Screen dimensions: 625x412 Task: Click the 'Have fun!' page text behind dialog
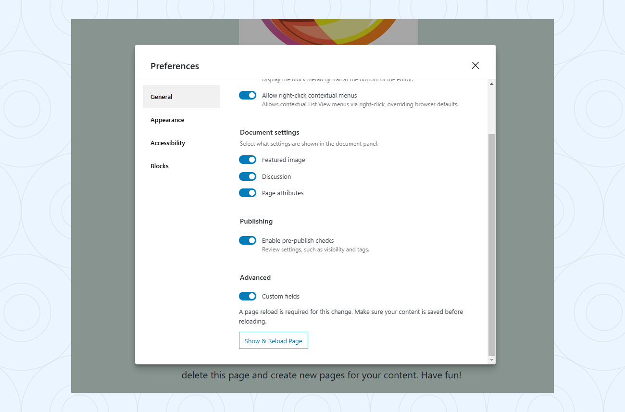[x=441, y=375]
